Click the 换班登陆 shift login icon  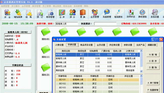coord(142,14)
